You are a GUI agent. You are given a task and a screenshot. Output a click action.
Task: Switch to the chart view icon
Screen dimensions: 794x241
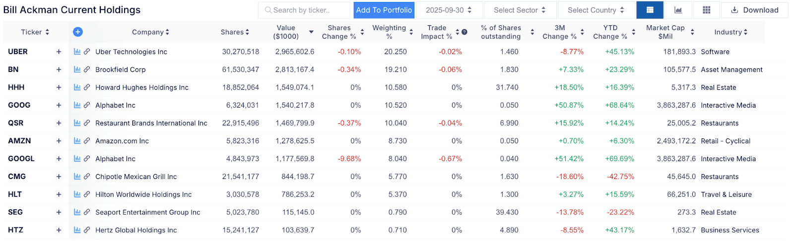678,10
